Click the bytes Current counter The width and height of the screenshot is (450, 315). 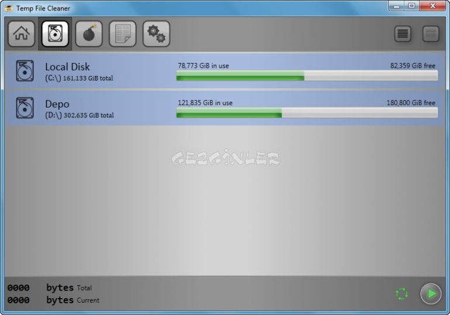[53, 300]
